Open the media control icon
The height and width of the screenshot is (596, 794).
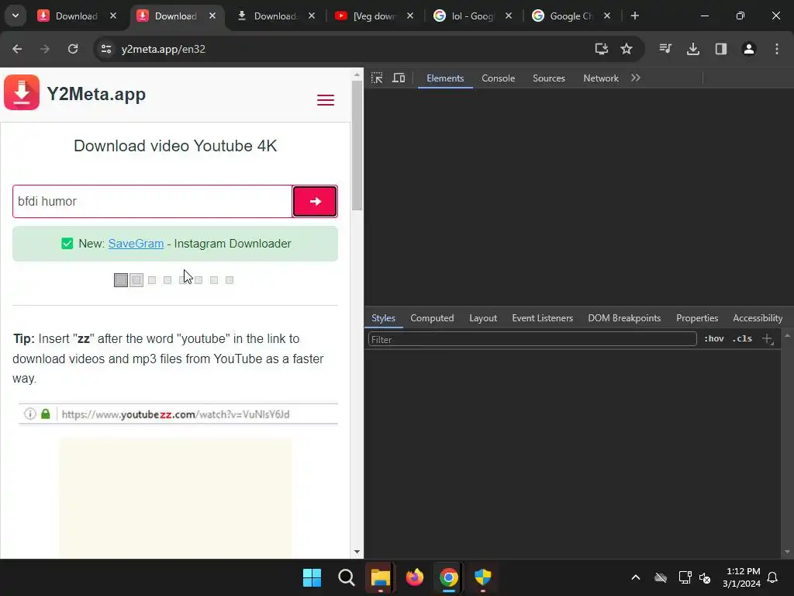point(665,49)
